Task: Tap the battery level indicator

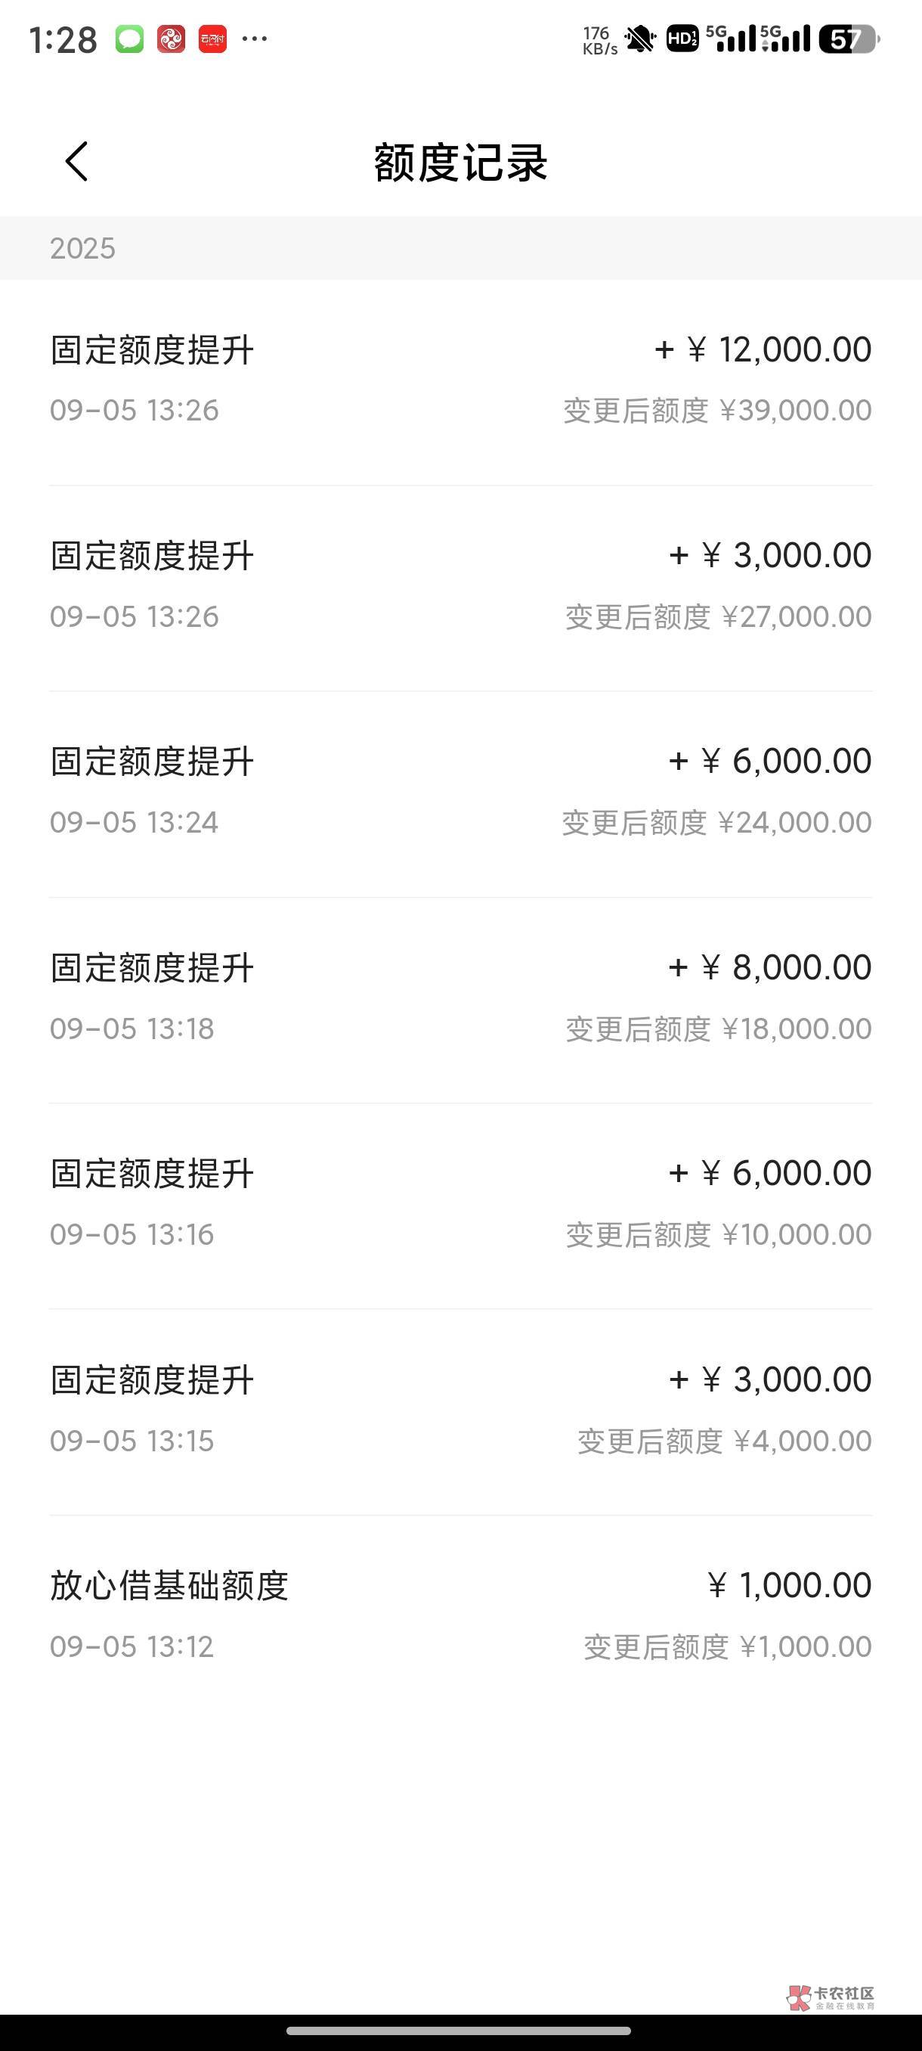Action: [849, 39]
